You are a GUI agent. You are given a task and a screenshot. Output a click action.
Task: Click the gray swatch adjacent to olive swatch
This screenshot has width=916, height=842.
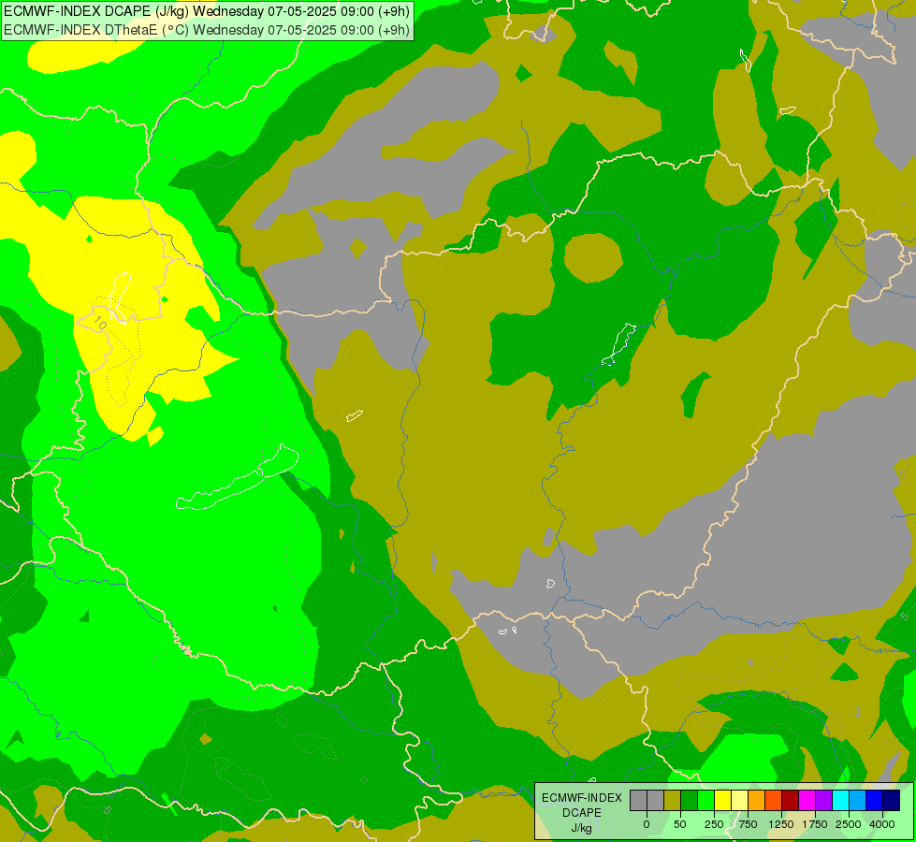[x=656, y=801]
